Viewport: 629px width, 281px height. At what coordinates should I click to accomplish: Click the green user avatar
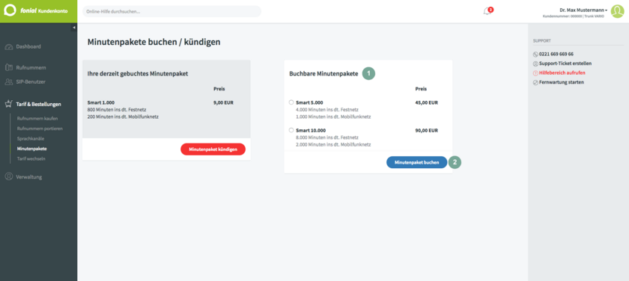[617, 11]
